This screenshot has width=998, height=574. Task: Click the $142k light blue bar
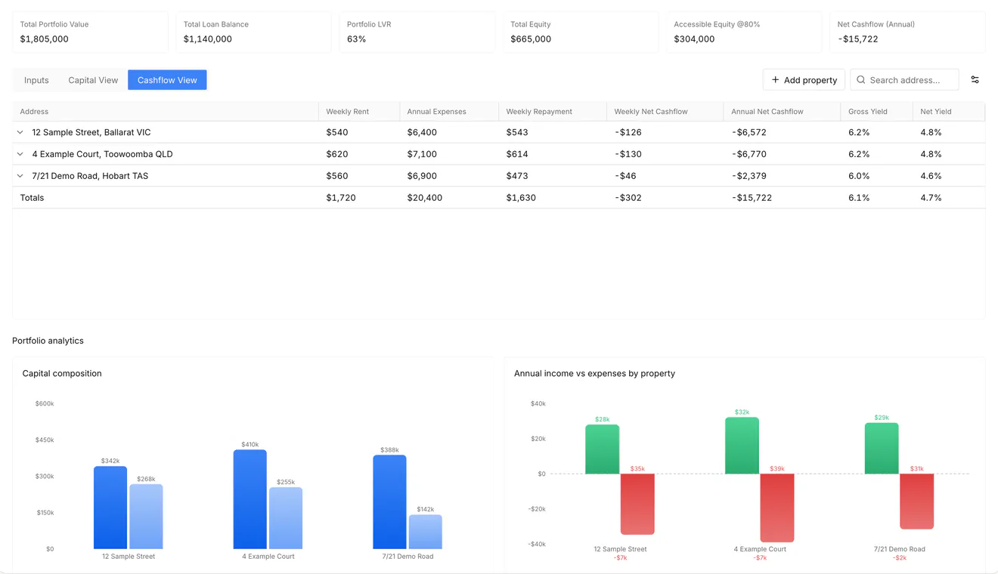426,532
